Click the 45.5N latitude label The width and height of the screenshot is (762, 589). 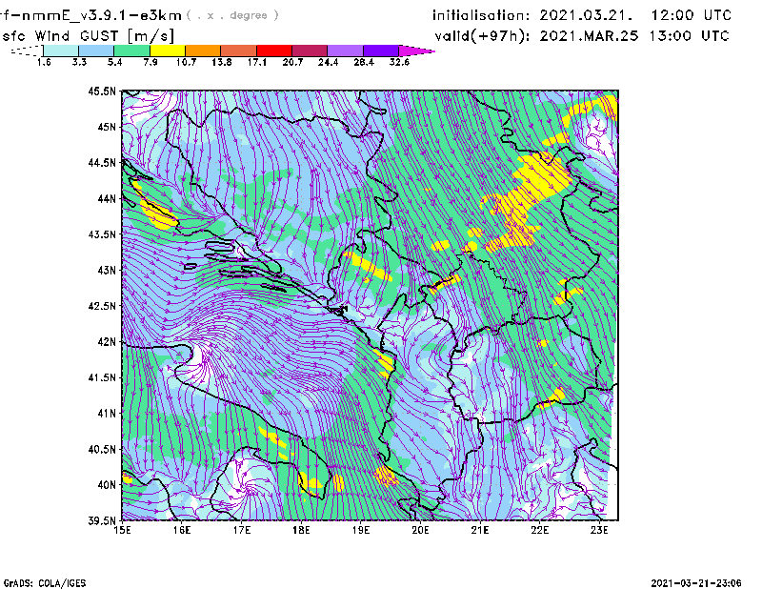pos(102,91)
